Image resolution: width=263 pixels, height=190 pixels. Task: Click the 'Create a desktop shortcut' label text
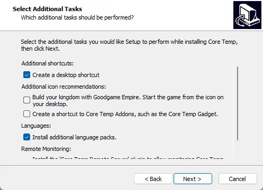(x=66, y=75)
